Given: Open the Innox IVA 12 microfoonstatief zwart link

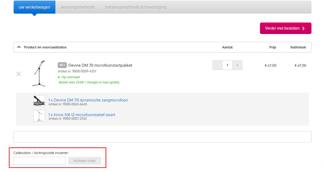Looking at the screenshot, I should (x=82, y=115).
